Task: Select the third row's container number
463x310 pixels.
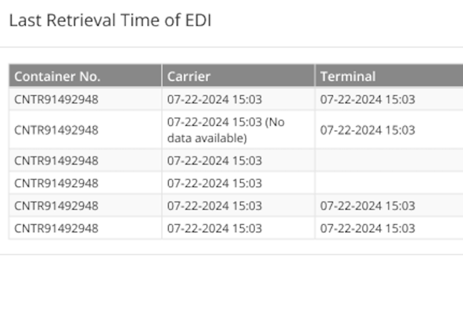Action: (x=56, y=161)
